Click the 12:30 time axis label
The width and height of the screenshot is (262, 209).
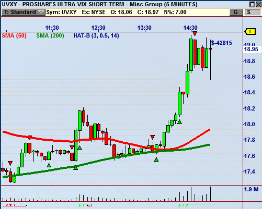(x=98, y=28)
